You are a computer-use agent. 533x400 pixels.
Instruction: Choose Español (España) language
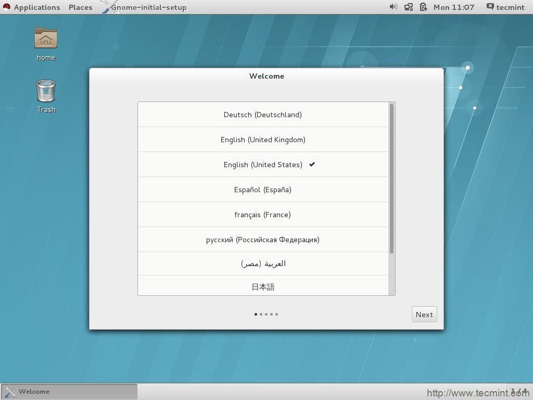(x=263, y=190)
